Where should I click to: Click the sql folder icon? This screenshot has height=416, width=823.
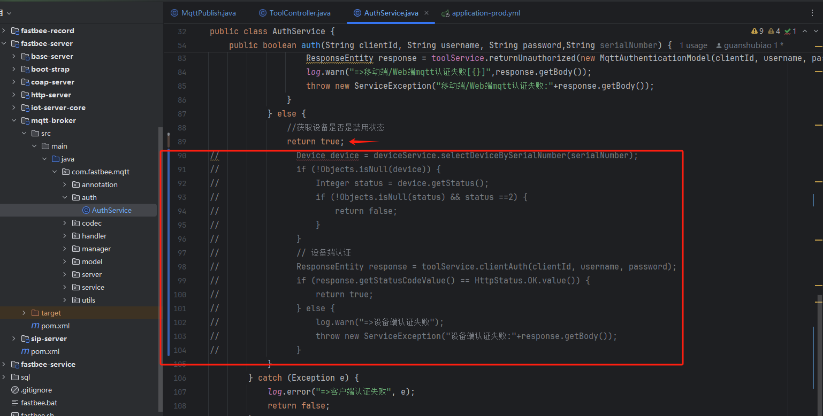click(x=14, y=377)
